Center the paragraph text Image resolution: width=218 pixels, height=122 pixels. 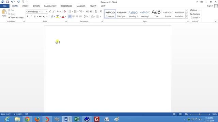74,17
